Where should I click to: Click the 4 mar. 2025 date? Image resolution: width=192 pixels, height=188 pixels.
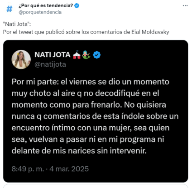click(x=69, y=169)
